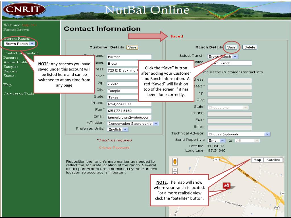Click the ranch Address field
Viewport: 291px width, 218px height.
click(230, 80)
